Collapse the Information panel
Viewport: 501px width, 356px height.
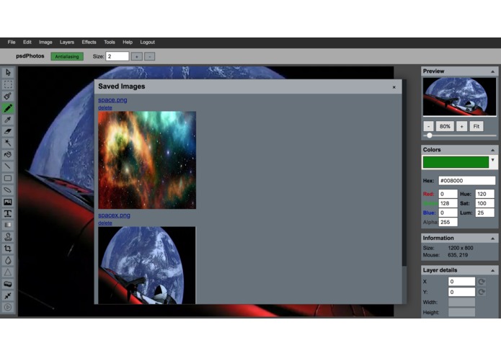(492, 239)
